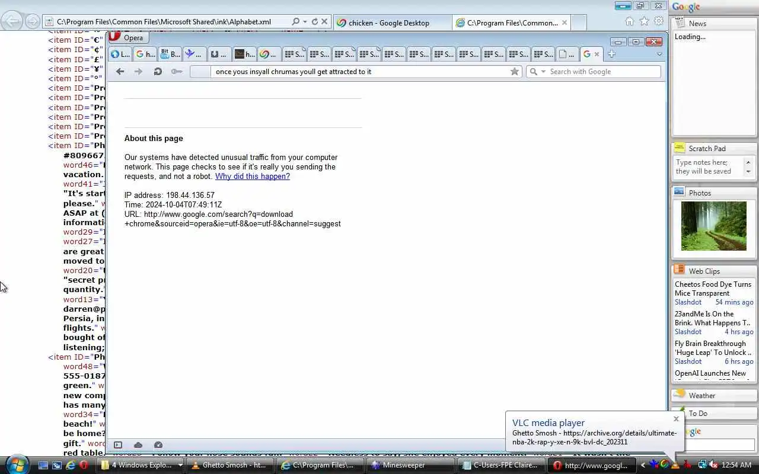Open Internet Explorer Home icon

(630, 21)
